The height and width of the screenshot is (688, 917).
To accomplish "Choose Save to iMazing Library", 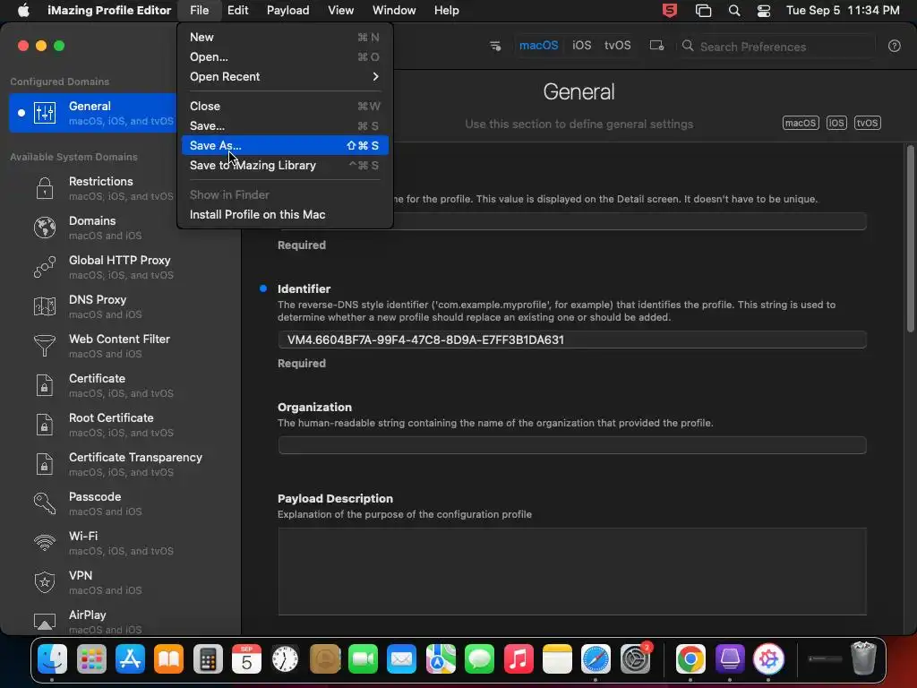I will 285,166.
